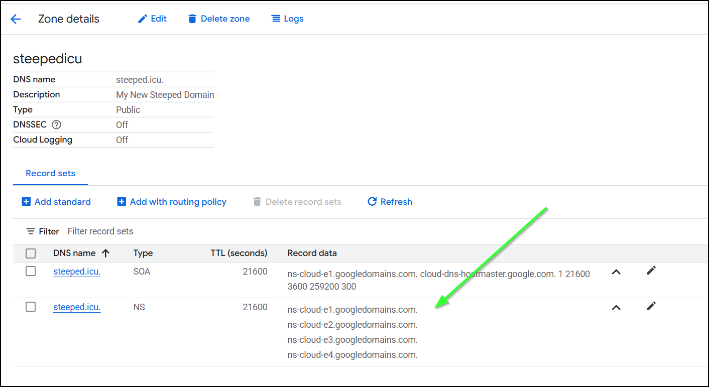Click Add standard record button
709x387 pixels.
pyautogui.click(x=56, y=202)
